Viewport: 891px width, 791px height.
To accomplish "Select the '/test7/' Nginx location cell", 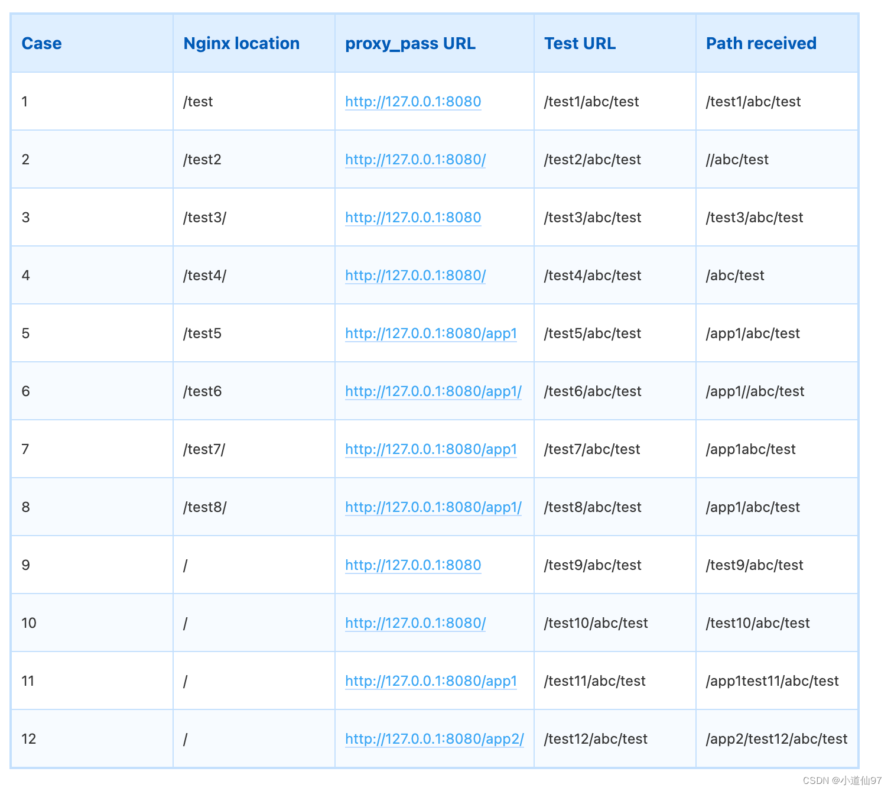I will coord(254,449).
